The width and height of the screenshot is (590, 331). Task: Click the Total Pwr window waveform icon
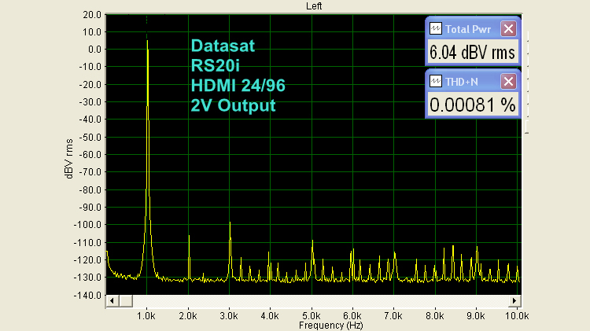(435, 29)
